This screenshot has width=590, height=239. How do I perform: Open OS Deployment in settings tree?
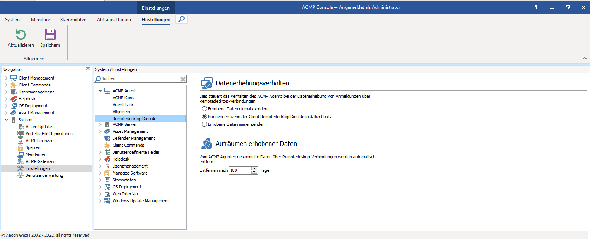[127, 187]
